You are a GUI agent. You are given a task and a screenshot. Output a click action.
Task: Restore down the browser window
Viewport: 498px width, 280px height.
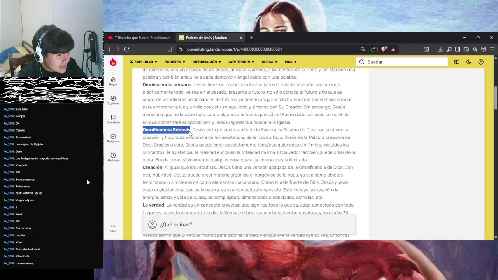click(478, 38)
